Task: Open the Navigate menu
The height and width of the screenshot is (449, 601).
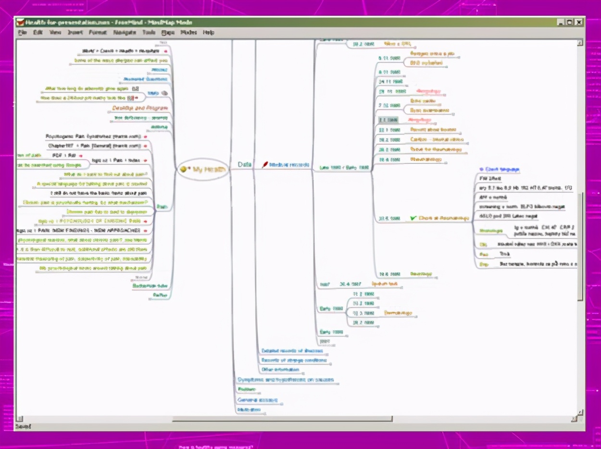Action: [124, 33]
